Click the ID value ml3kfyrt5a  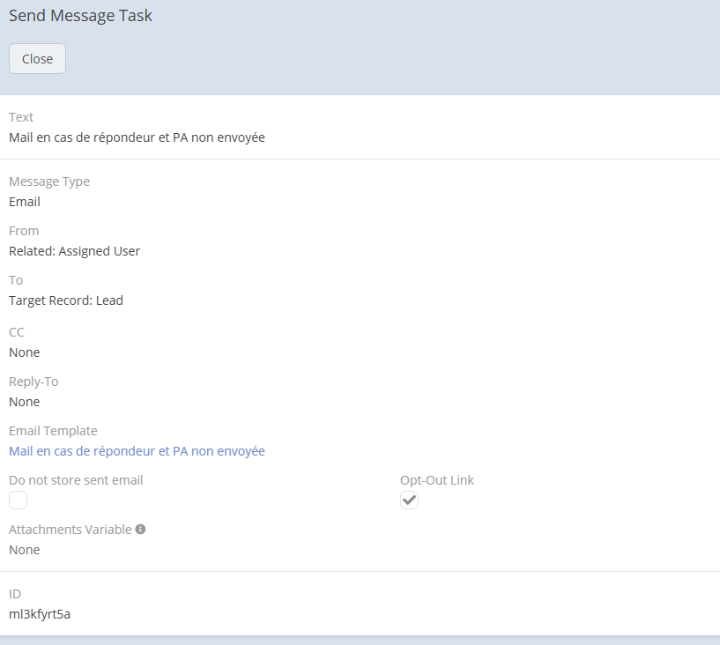(40, 614)
